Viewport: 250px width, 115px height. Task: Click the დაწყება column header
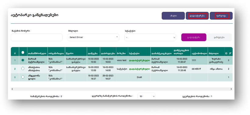coord(93,53)
